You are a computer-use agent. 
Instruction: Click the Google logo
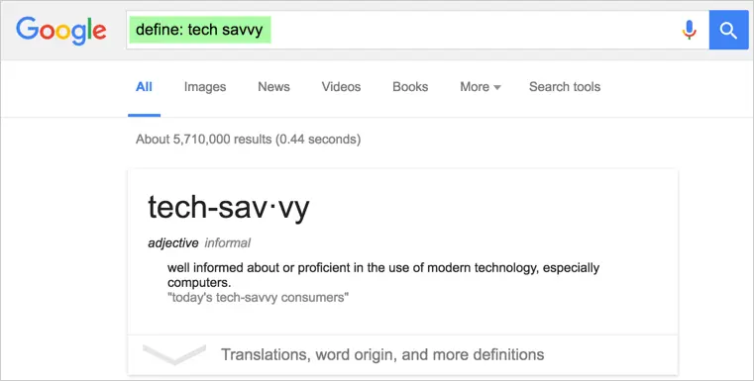pyautogui.click(x=61, y=31)
